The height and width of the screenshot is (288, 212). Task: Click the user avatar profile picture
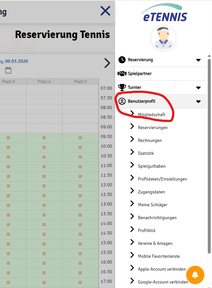point(163,38)
